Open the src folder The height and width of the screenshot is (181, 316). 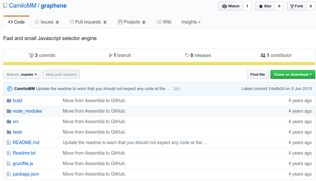click(16, 122)
